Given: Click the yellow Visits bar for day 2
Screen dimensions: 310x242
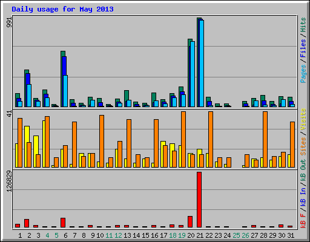Looking at the screenshot, I should pyautogui.click(x=27, y=134).
